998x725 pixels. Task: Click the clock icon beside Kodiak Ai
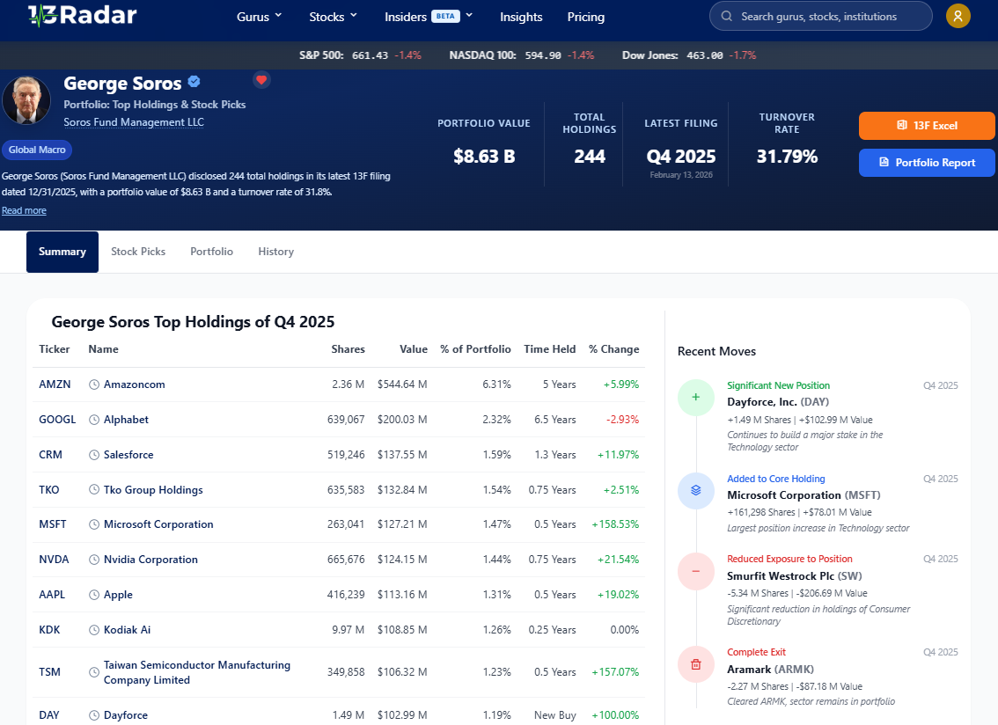coord(93,629)
